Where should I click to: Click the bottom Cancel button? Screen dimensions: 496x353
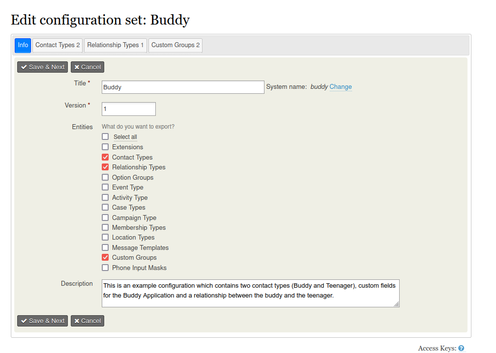[88, 321]
